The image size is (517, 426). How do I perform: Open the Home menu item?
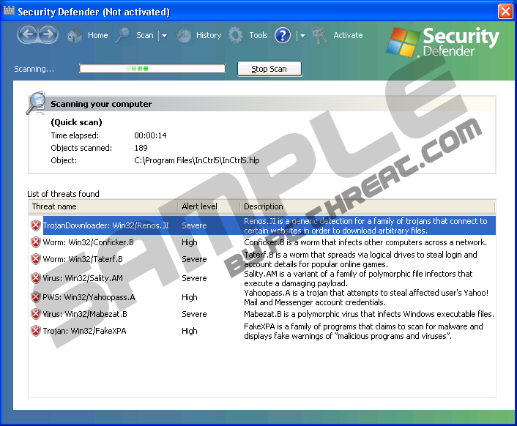tap(98, 35)
